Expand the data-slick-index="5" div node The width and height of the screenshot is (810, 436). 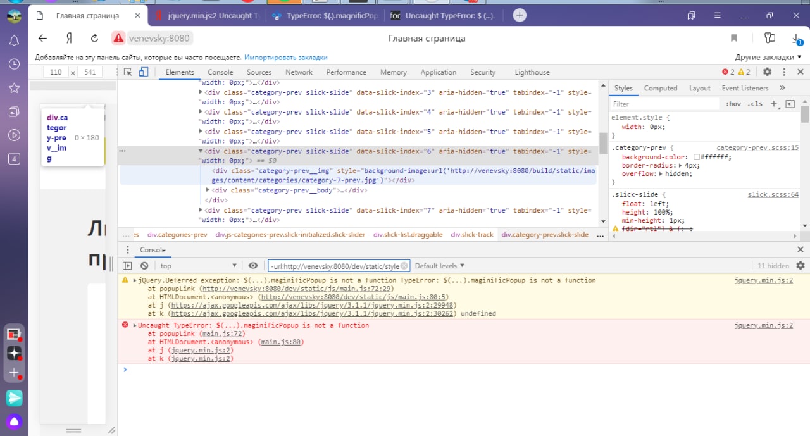tap(201, 132)
